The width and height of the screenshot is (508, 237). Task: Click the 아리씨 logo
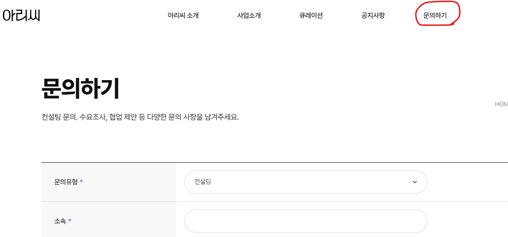click(21, 15)
